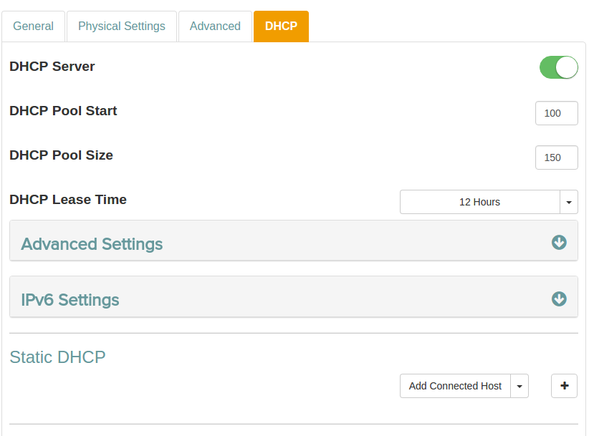Click the DHCP Pool Start label
589x436 pixels.
[63, 111]
